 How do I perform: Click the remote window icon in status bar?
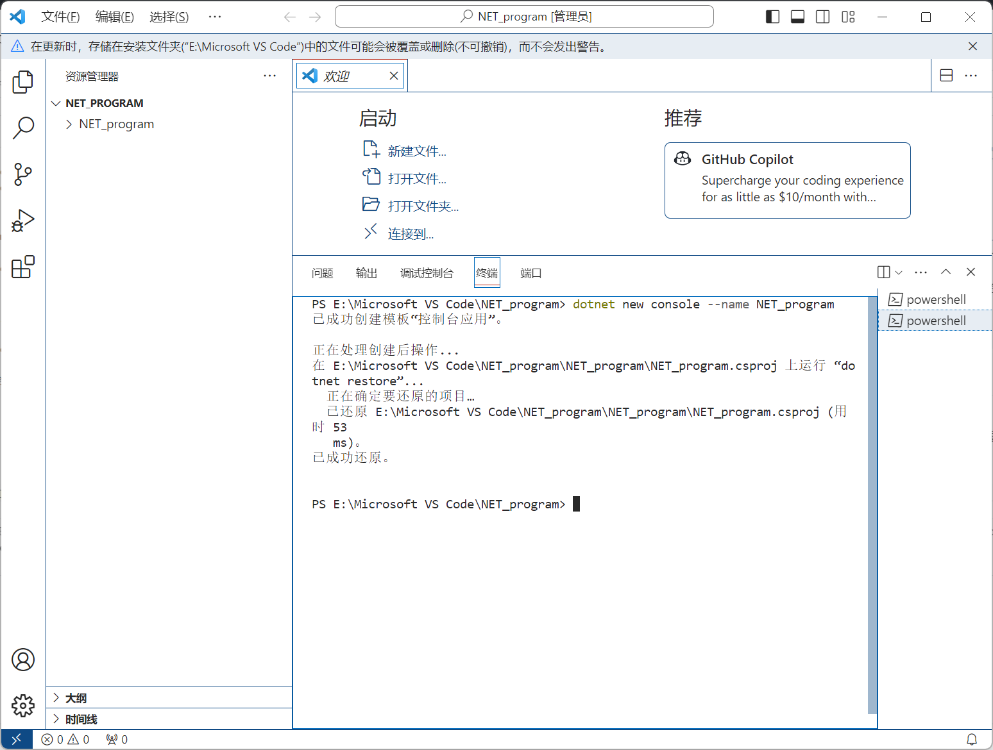[17, 739]
